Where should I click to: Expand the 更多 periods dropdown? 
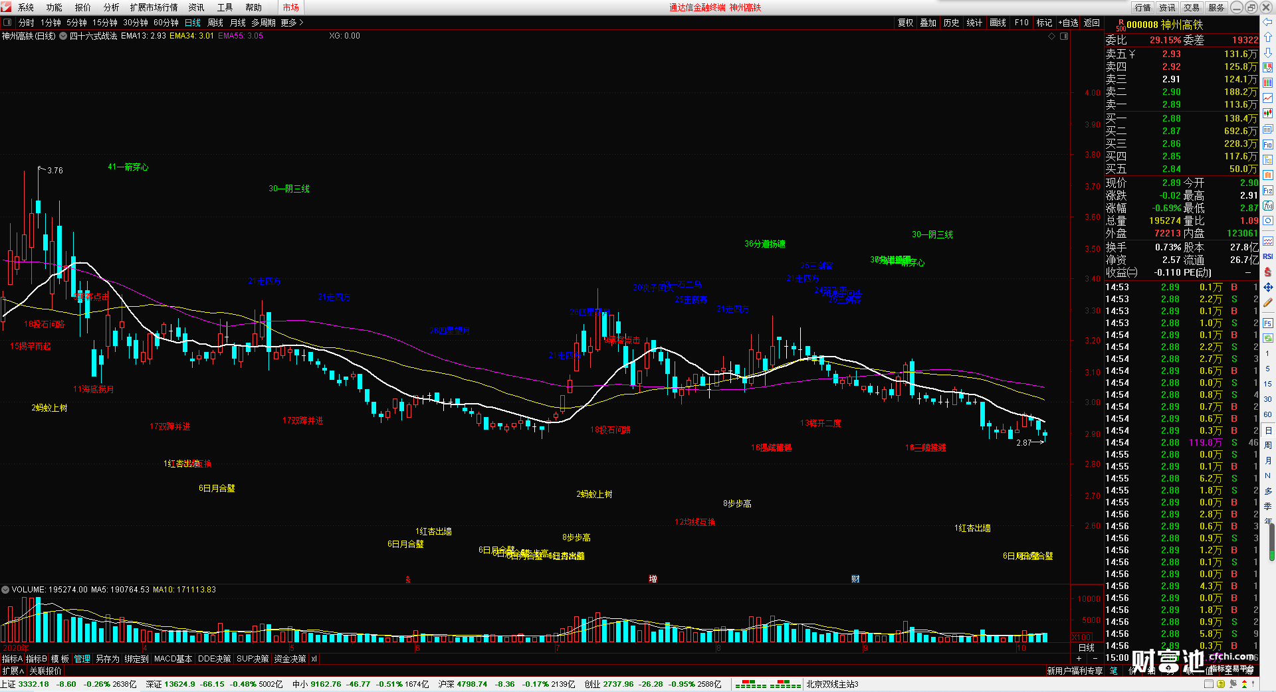coord(292,23)
